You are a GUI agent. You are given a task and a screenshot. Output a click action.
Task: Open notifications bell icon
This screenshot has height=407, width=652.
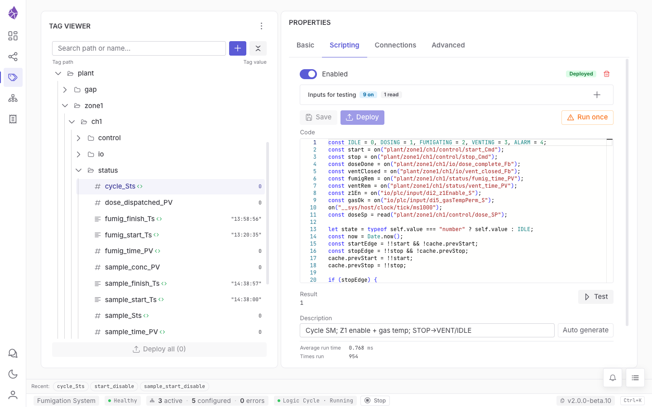point(613,378)
